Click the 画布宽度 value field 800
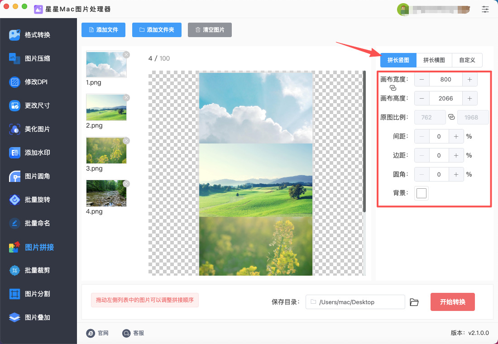498x344 pixels. coord(445,79)
